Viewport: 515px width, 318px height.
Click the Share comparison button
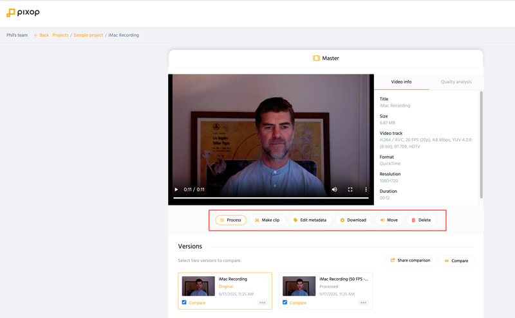coord(410,260)
